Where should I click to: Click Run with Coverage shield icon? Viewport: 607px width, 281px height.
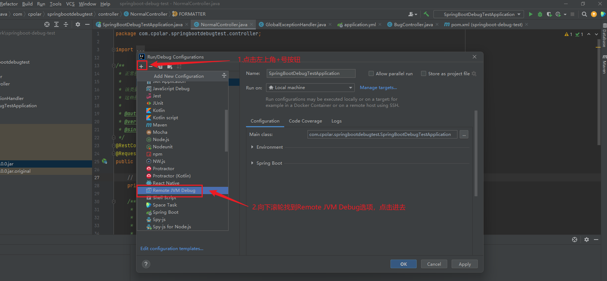549,14
